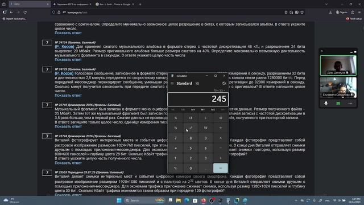This screenshot has width=364, height=205.
Task: Click the Sign in button in browser toolbar
Action: coord(341,12)
